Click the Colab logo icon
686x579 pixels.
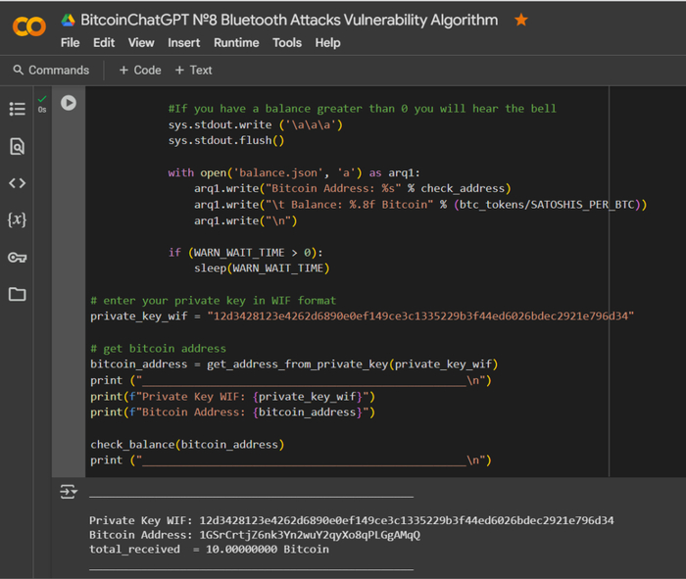[29, 26]
